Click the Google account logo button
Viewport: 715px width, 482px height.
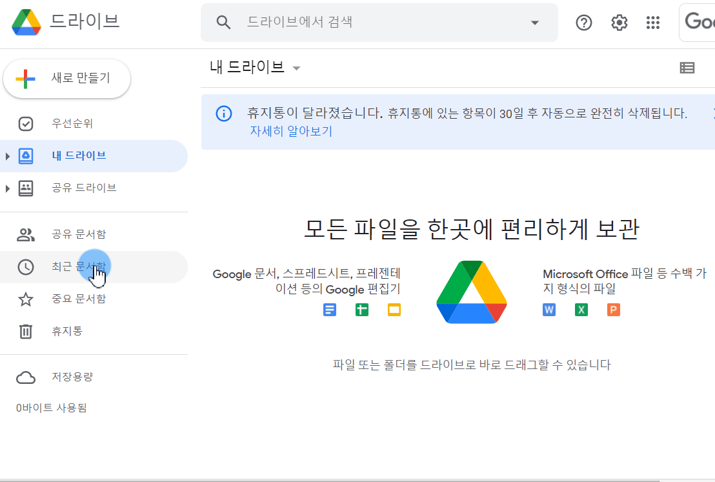pos(697,23)
